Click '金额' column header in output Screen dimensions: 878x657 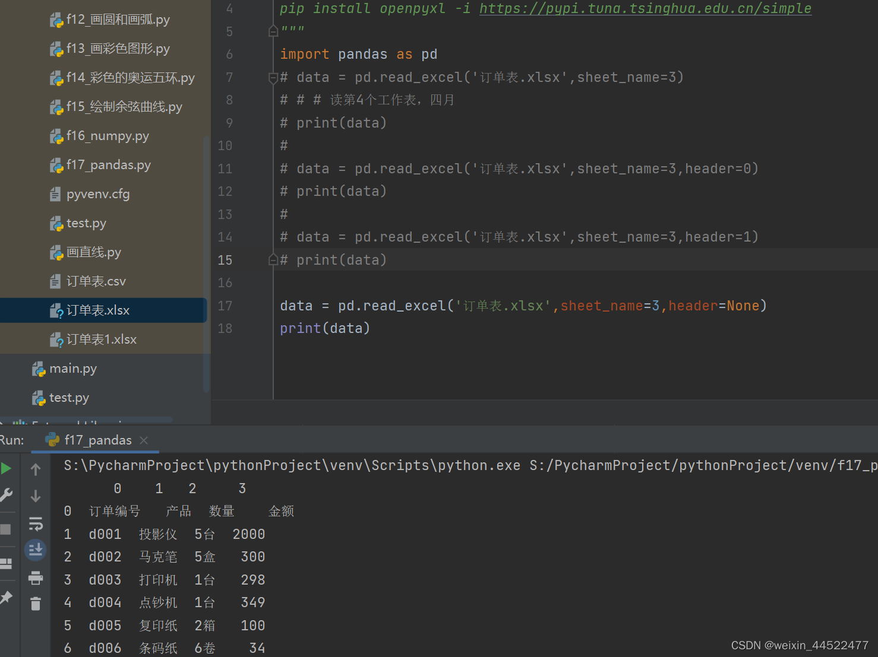pyautogui.click(x=281, y=511)
